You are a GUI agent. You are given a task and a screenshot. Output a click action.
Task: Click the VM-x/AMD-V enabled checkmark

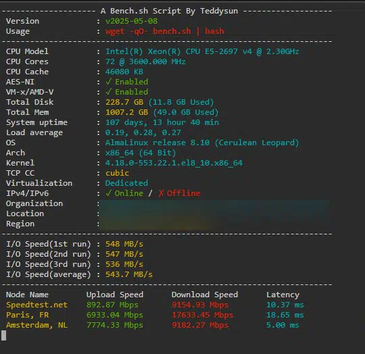pos(108,92)
